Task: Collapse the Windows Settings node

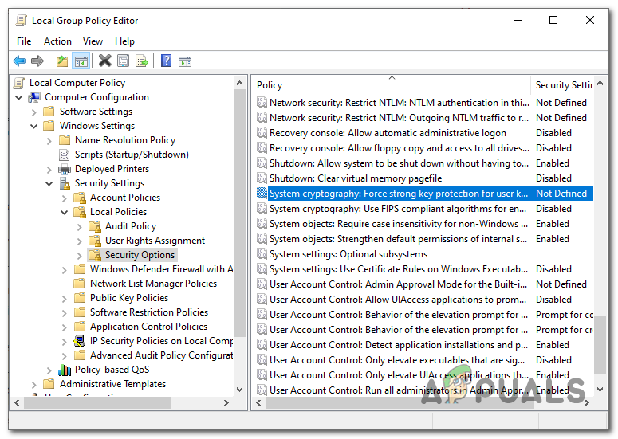Action: [x=34, y=126]
